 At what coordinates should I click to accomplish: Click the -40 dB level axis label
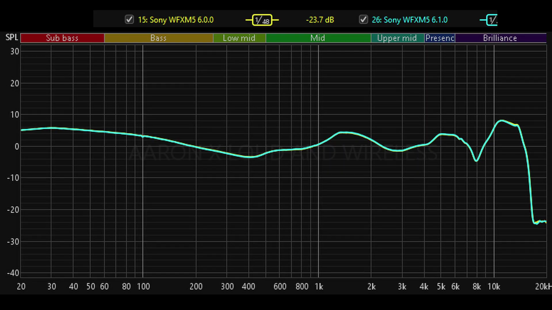13,273
